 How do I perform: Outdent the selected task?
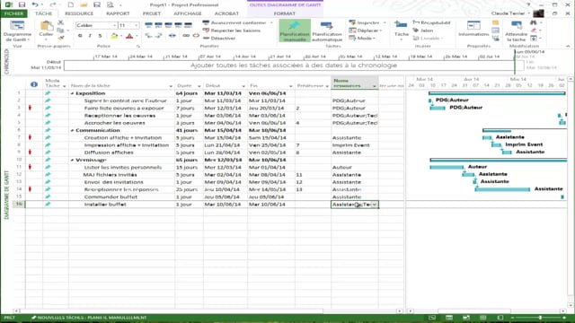[x=148, y=36]
